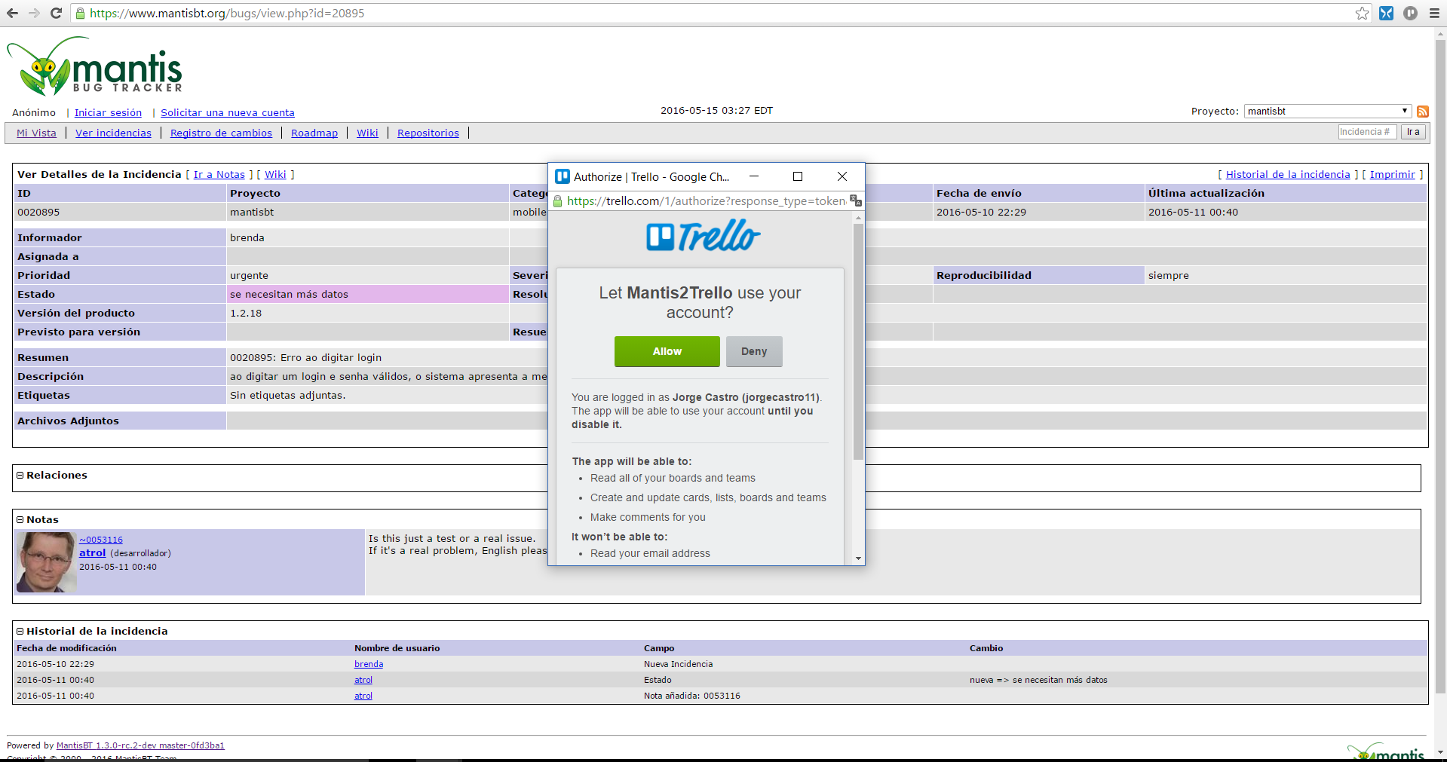Screen dimensions: 1447x762
Task: Bookmark this page with the star icon
Action: (x=1362, y=13)
